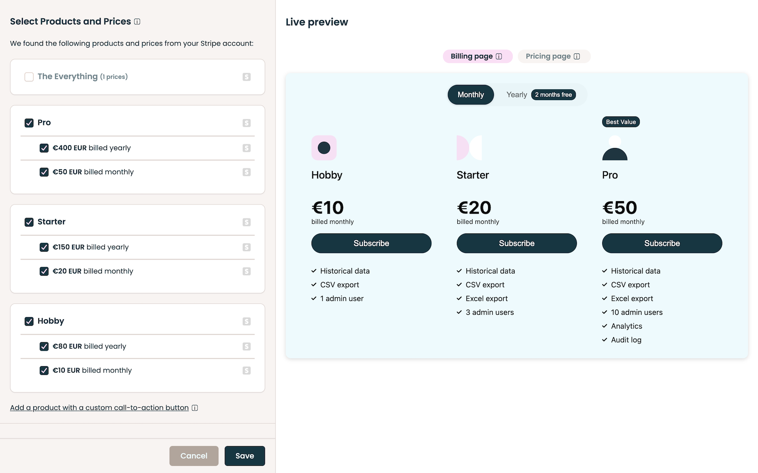The height and width of the screenshot is (473, 758).
Task: Open Add a product with custom call-to-action link
Action: pos(99,407)
